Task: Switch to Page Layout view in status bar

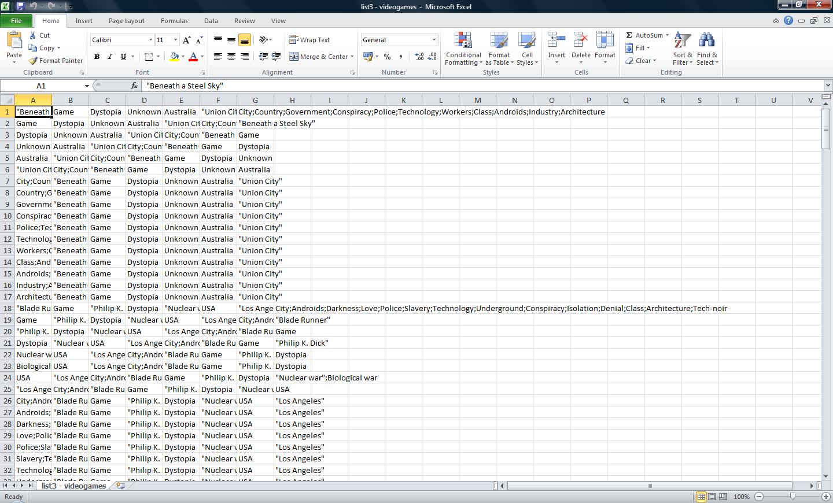Action: 712,497
